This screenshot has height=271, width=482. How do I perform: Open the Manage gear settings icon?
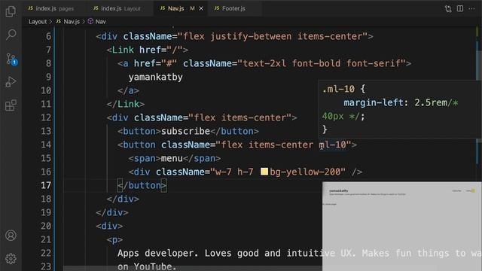coord(11,259)
